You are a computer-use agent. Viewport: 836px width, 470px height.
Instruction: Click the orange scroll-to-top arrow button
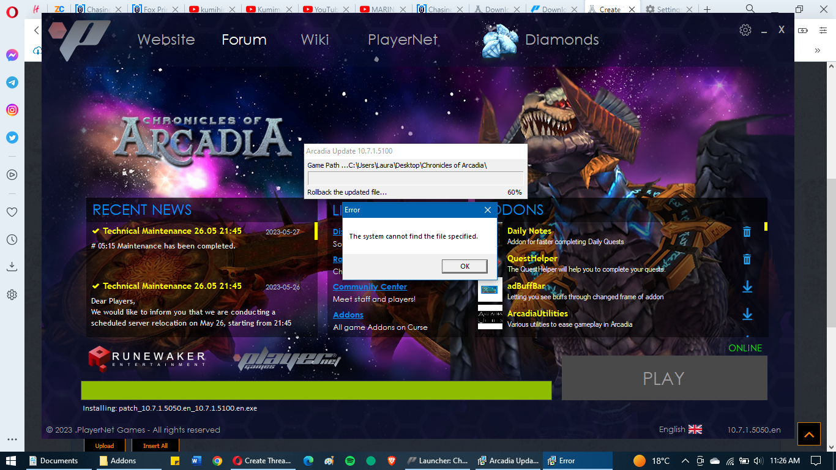808,435
